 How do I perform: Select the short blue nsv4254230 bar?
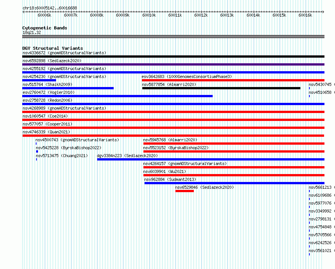[39, 80]
